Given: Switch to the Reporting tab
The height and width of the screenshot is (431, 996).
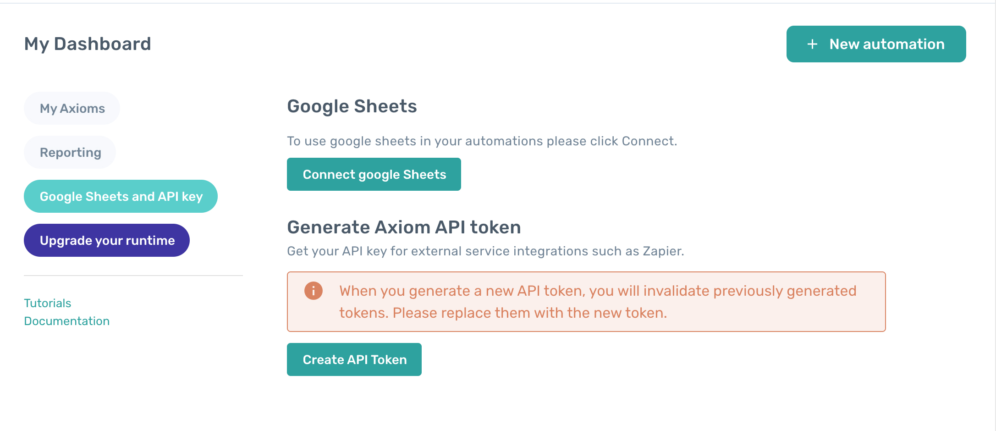Looking at the screenshot, I should pyautogui.click(x=70, y=152).
